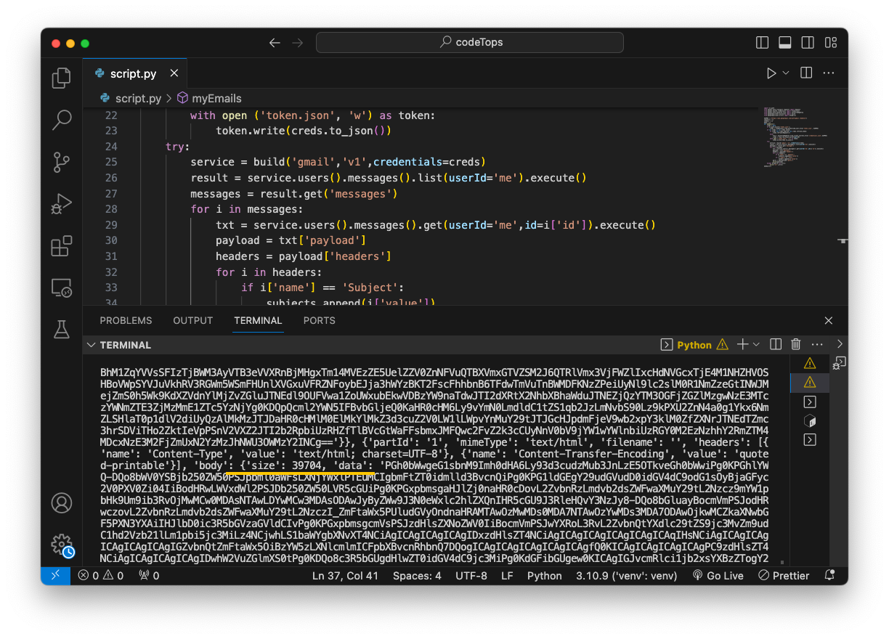The width and height of the screenshot is (889, 639).
Task: Click the myEmails breadcrumb
Action: click(216, 98)
